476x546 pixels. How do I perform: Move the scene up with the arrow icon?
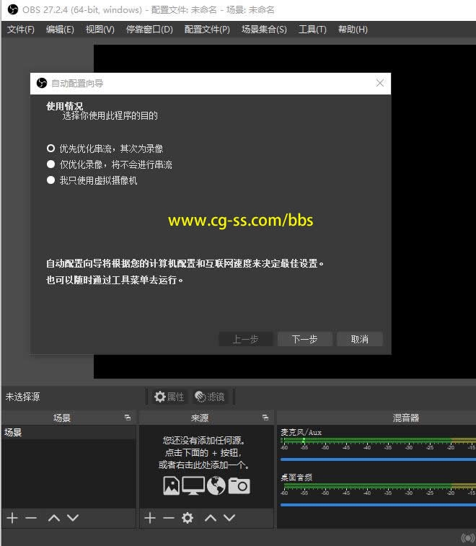(54, 518)
